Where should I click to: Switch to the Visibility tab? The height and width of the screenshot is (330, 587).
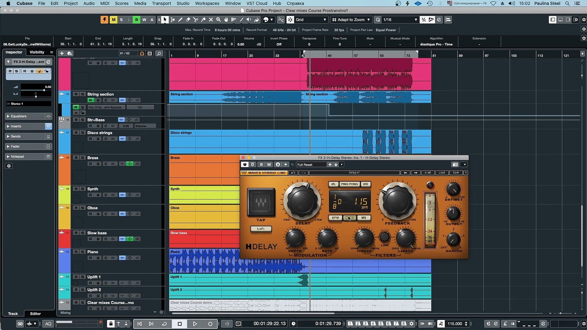(37, 52)
